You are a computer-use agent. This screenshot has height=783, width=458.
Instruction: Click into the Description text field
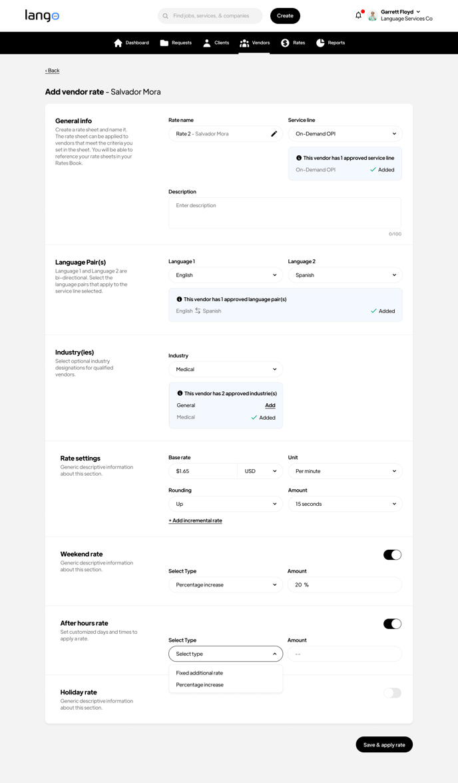click(284, 213)
